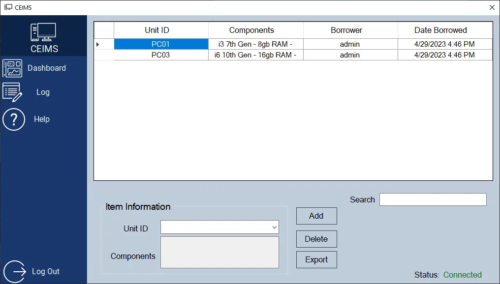Click the date cell in PC01 row
This screenshot has height=284, width=500.
point(445,44)
